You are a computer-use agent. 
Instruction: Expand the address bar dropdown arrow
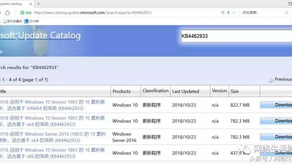pyautogui.click(x=234, y=13)
